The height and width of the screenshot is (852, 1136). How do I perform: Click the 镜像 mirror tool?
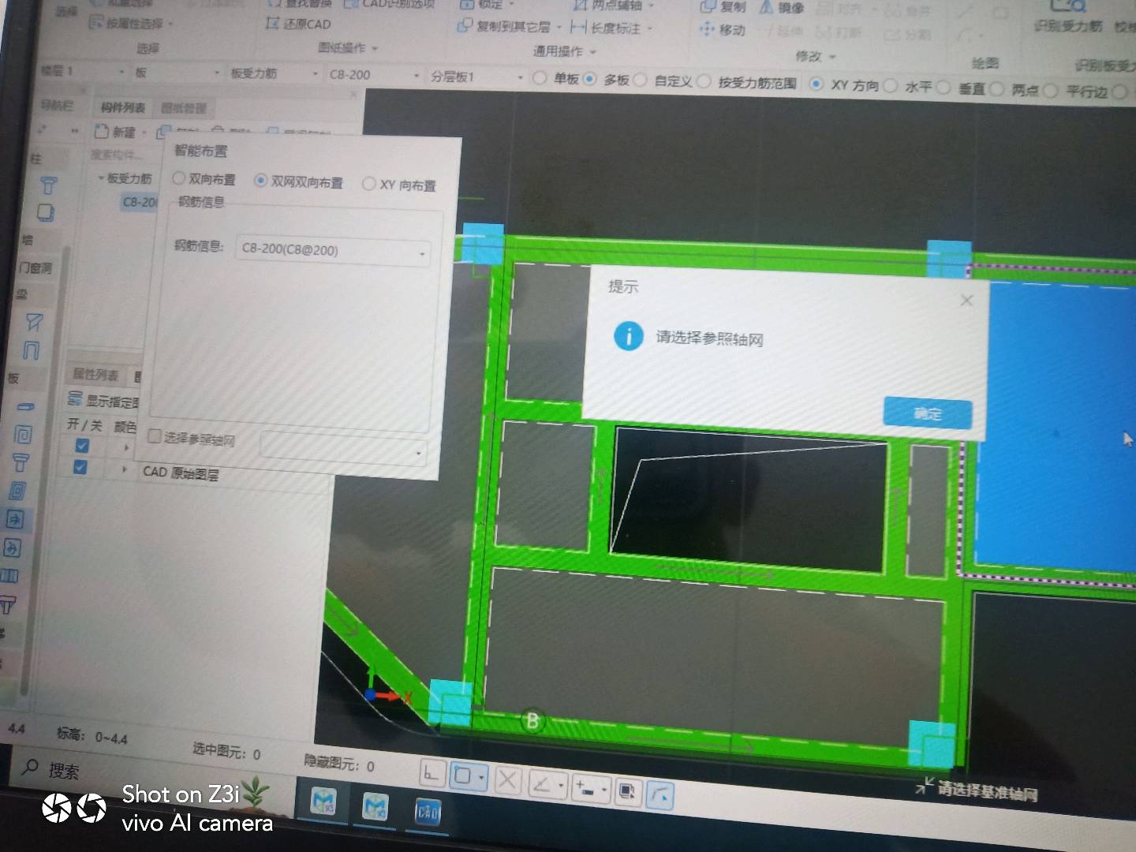781,7
